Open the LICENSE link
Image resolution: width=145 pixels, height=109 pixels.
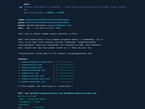click(x=60, y=13)
